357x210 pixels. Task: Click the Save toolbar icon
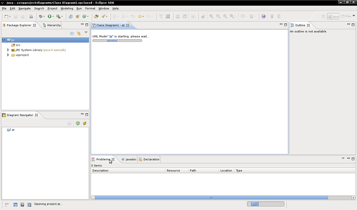pyautogui.click(x=16, y=16)
